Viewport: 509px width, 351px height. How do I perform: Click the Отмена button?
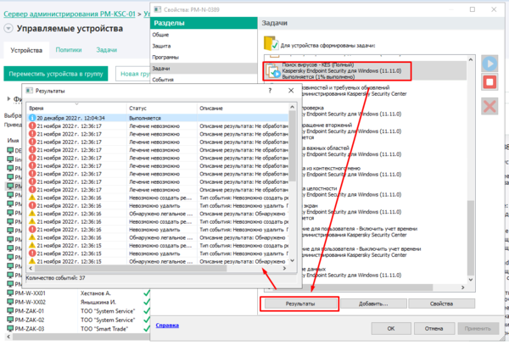(x=433, y=328)
